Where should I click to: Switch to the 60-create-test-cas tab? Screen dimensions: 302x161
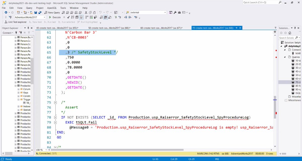point(161,28)
